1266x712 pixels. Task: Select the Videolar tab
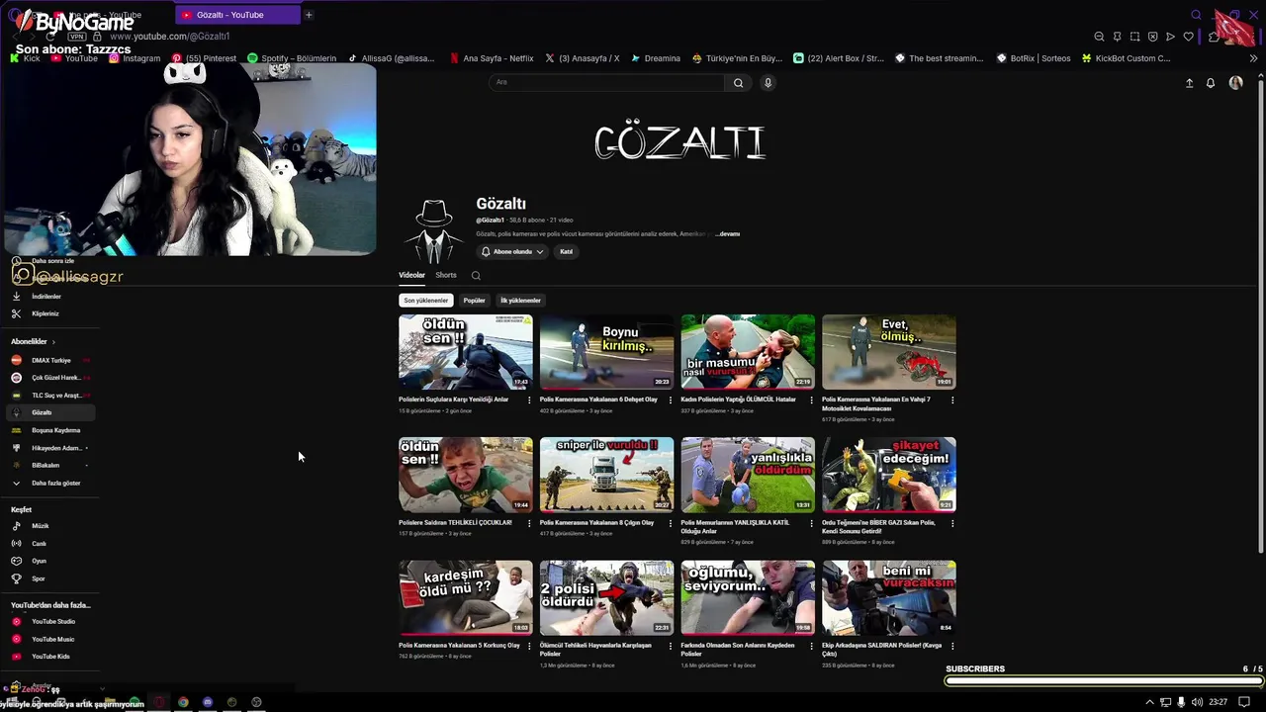pos(411,275)
